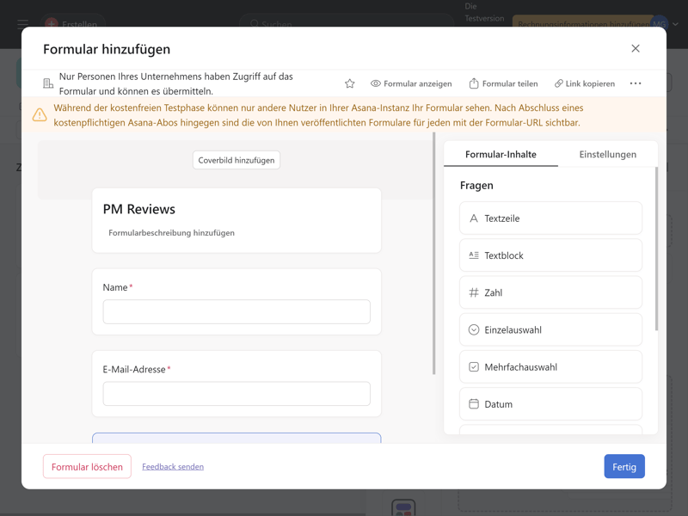This screenshot has width=688, height=516.
Task: Open the Feedback senden link
Action: point(173,467)
